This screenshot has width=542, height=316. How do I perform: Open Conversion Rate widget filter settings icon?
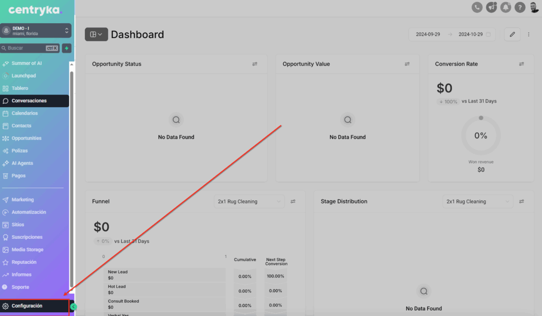click(x=521, y=64)
